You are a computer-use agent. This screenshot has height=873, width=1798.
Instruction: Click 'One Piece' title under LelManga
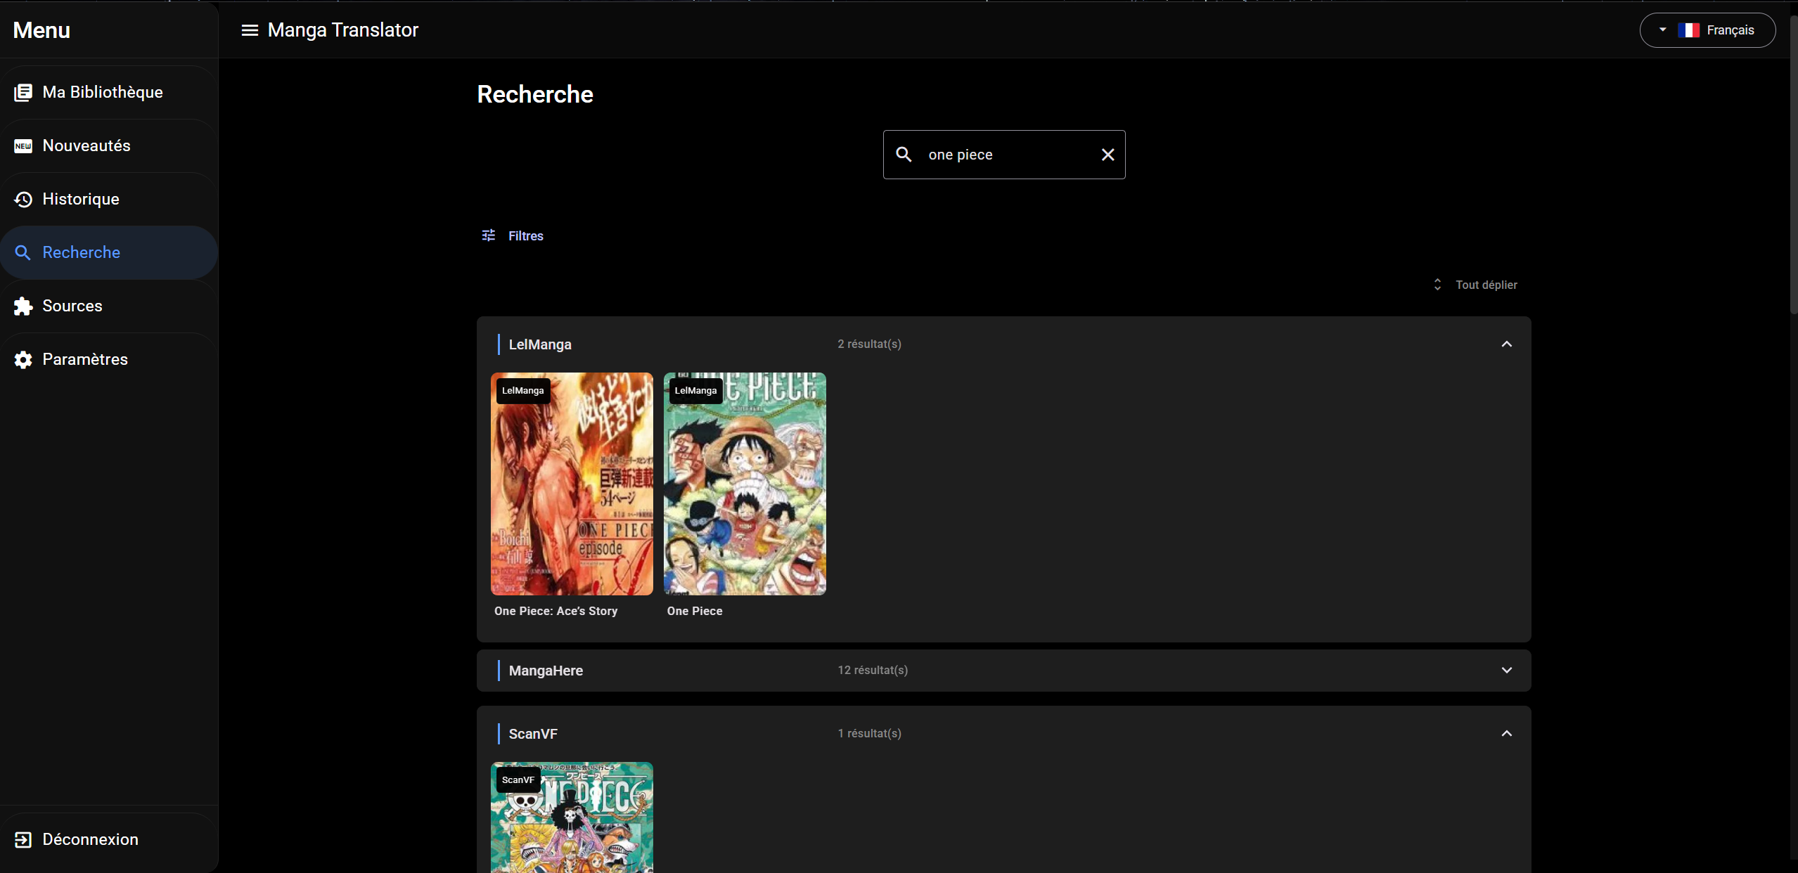(x=695, y=611)
